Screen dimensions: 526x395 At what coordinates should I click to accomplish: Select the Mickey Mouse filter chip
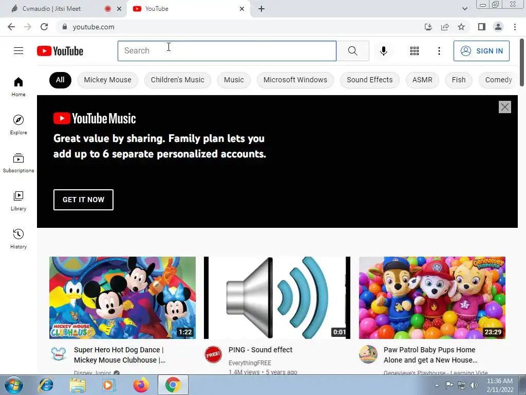point(108,80)
